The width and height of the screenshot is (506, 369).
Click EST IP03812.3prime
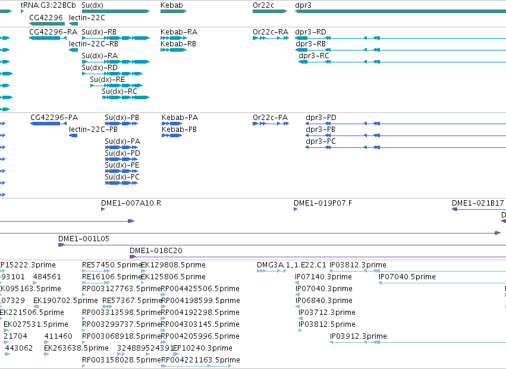coord(358,265)
